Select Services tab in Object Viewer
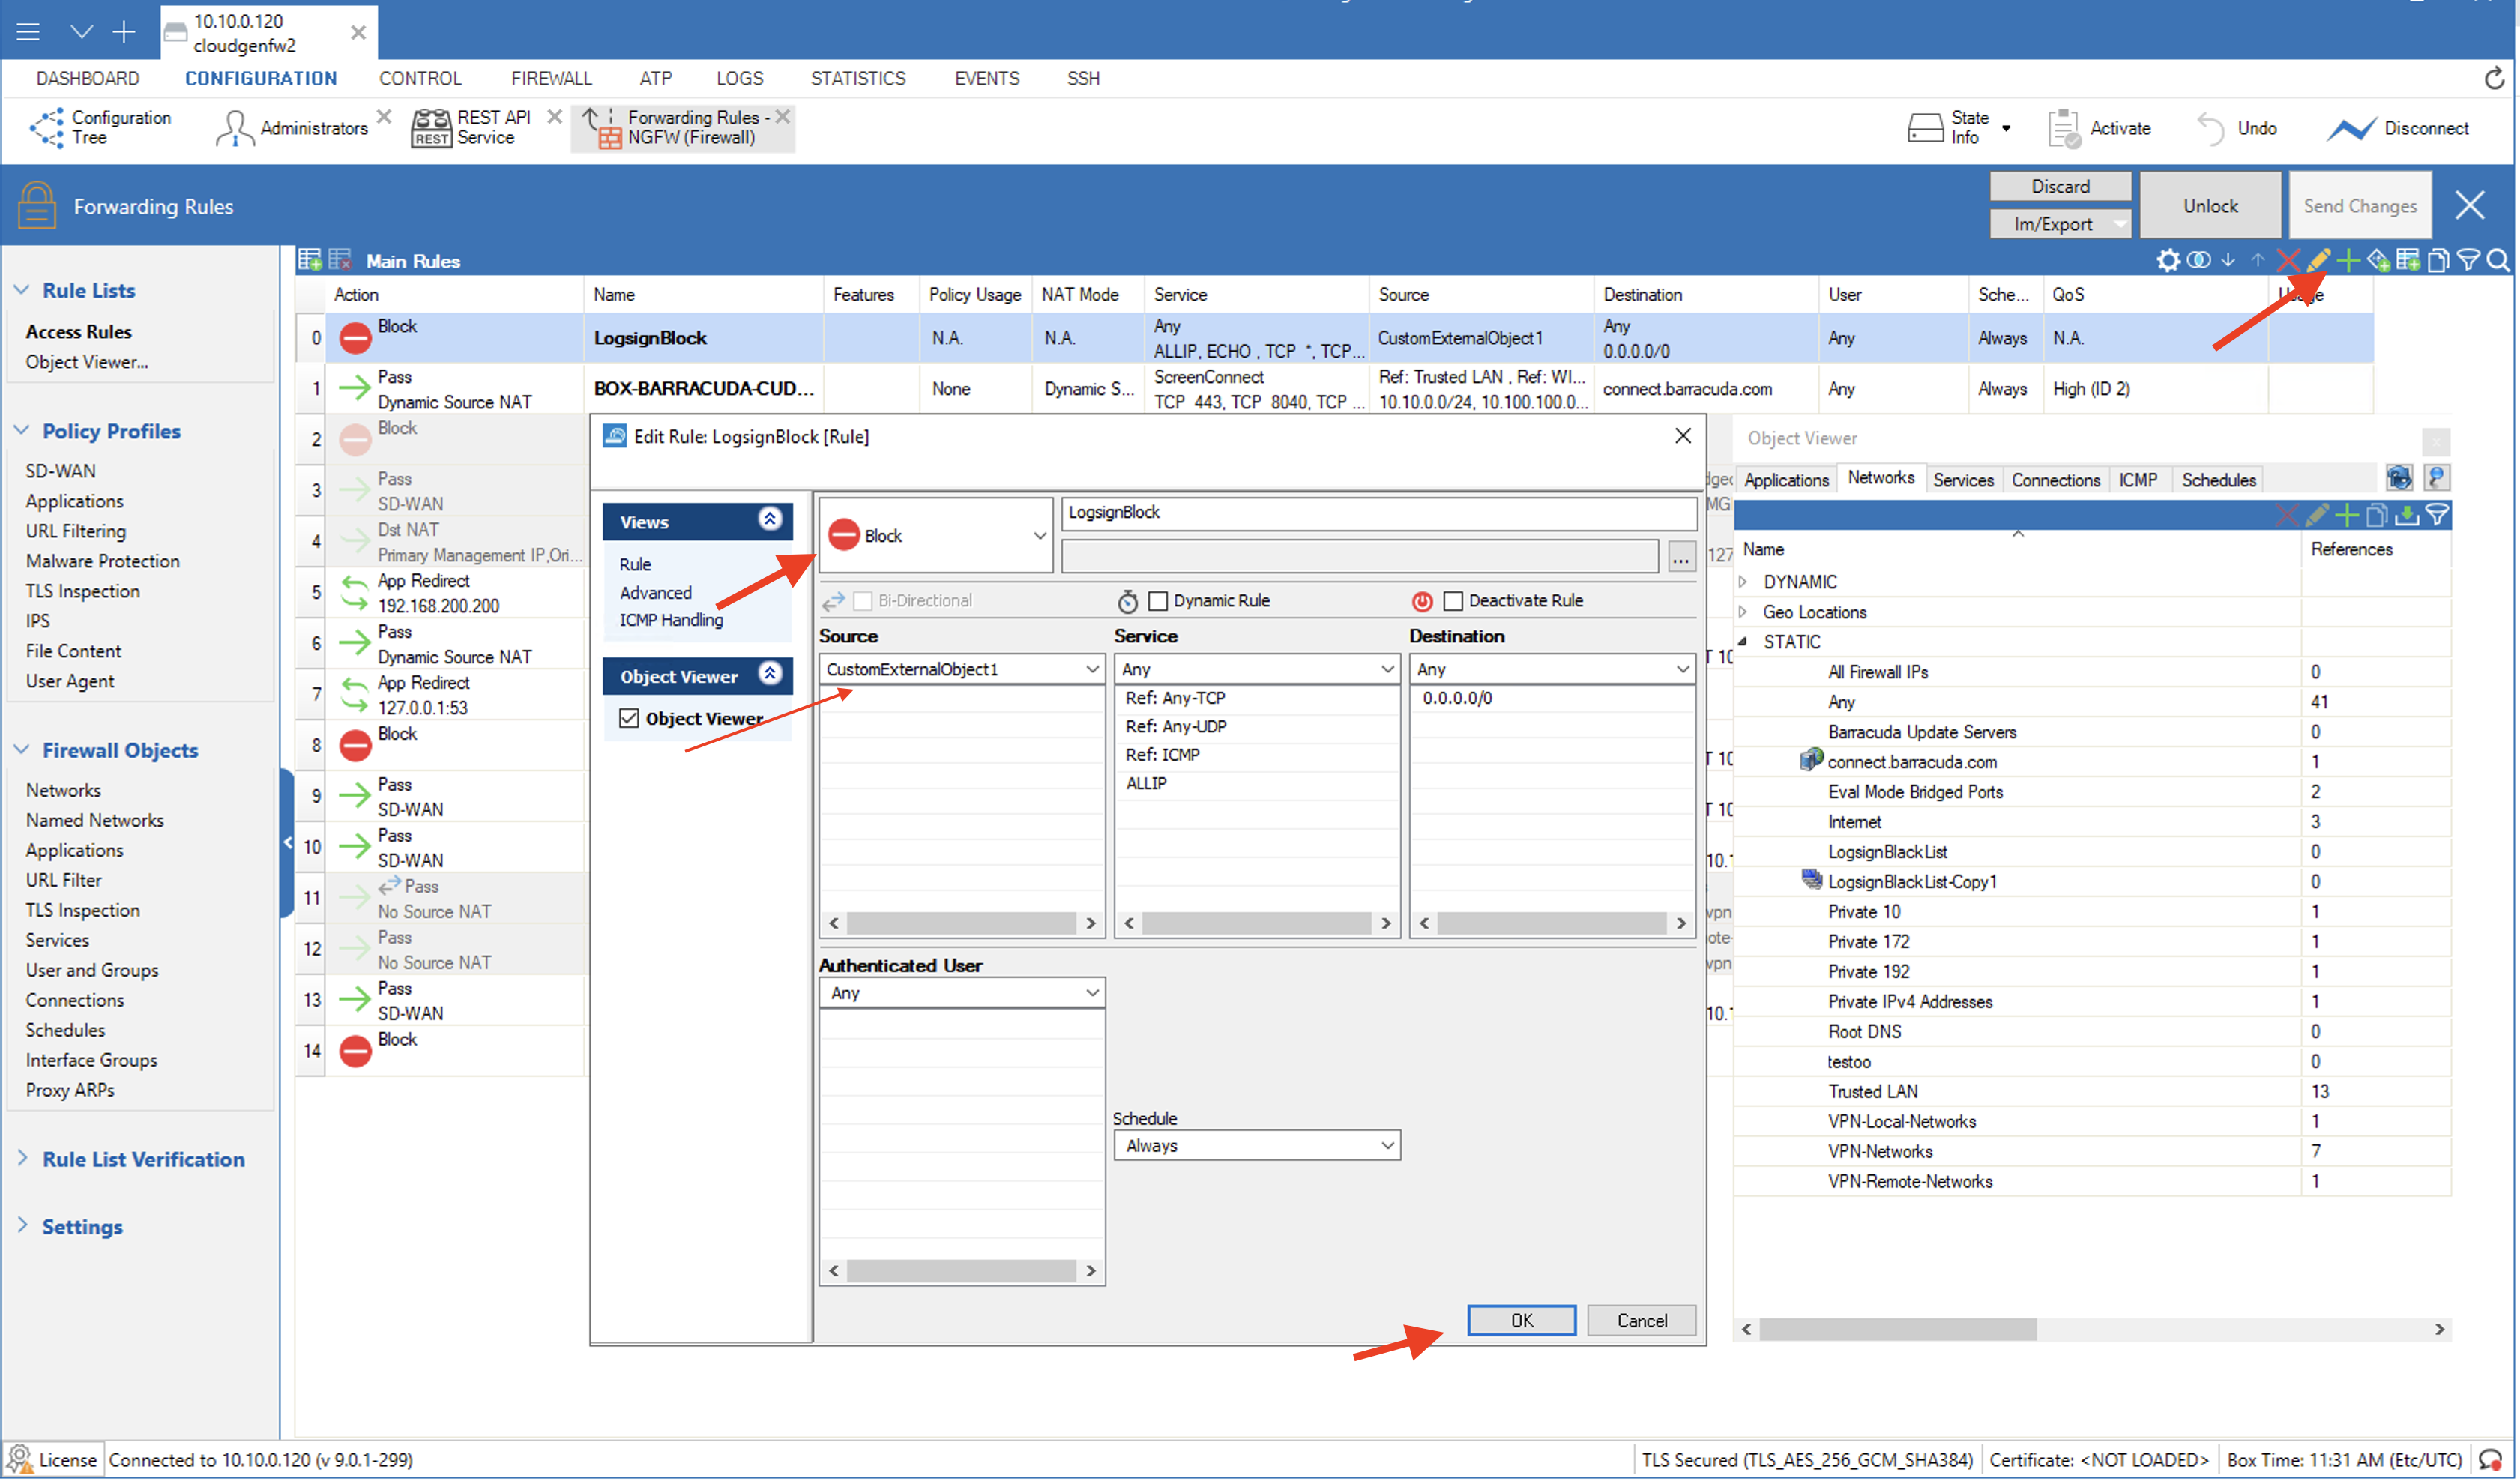Screen dimensions: 2520x1484 [x=1963, y=480]
